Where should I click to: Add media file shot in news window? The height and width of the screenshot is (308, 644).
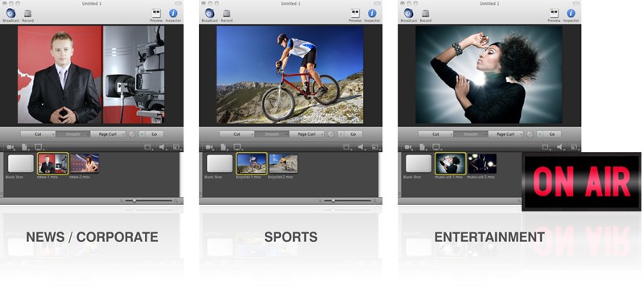point(26,147)
